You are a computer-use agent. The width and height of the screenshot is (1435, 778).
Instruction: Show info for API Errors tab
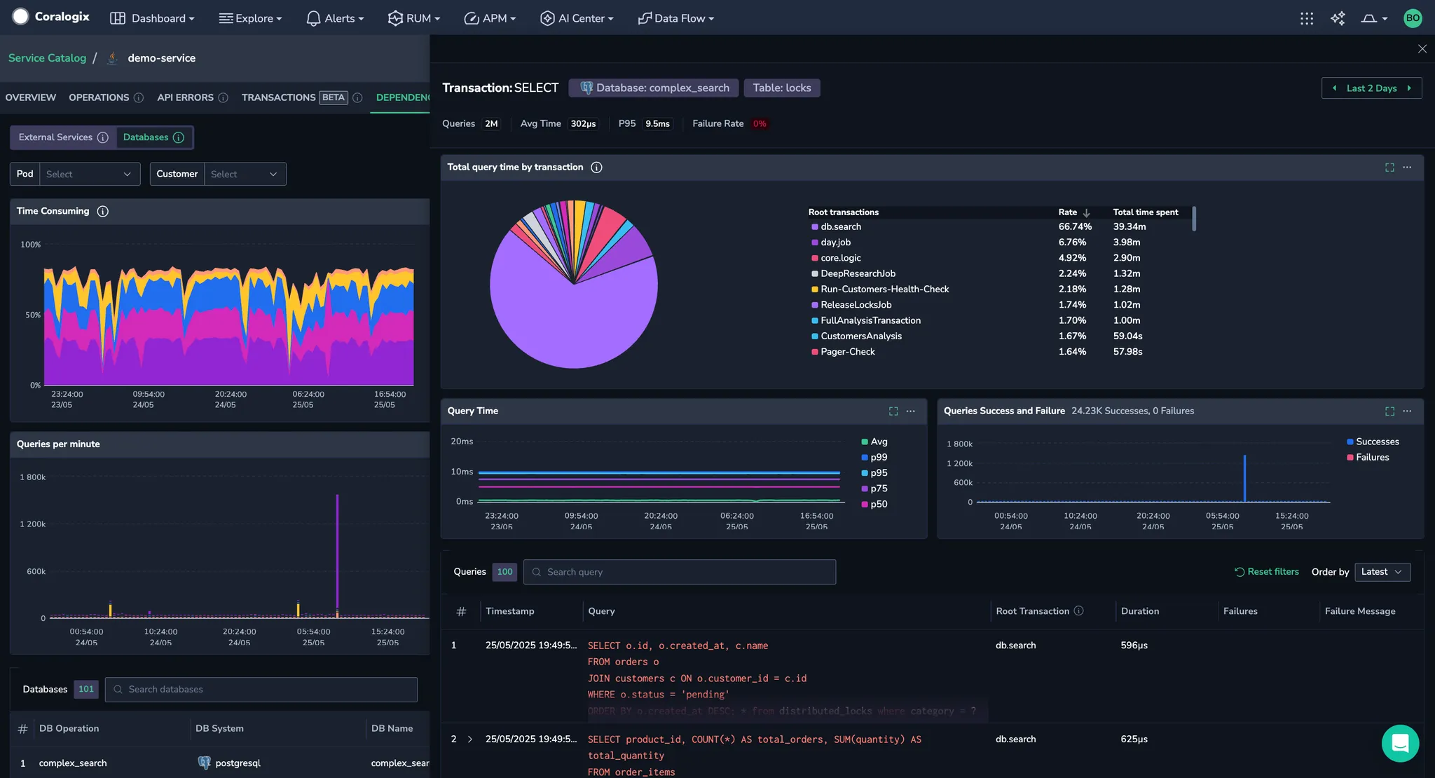[x=223, y=97]
